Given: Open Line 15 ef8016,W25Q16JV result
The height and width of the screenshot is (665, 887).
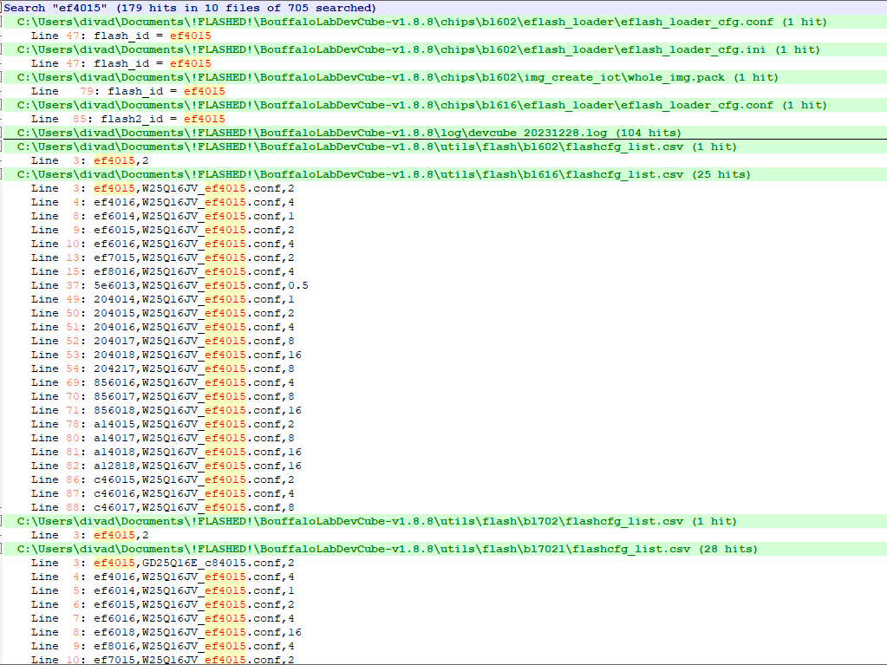Looking at the screenshot, I should [163, 271].
